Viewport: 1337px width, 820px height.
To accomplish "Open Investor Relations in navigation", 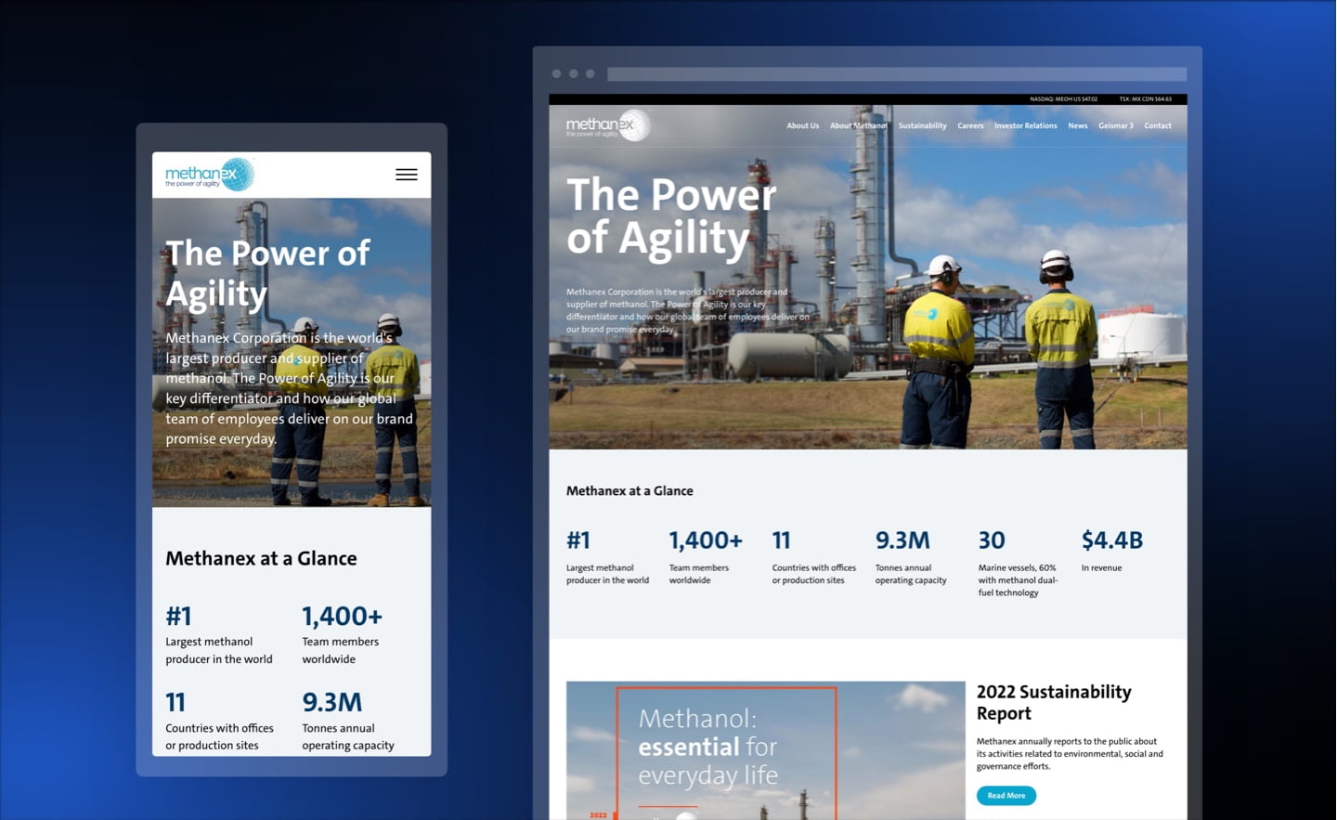I will (1025, 125).
